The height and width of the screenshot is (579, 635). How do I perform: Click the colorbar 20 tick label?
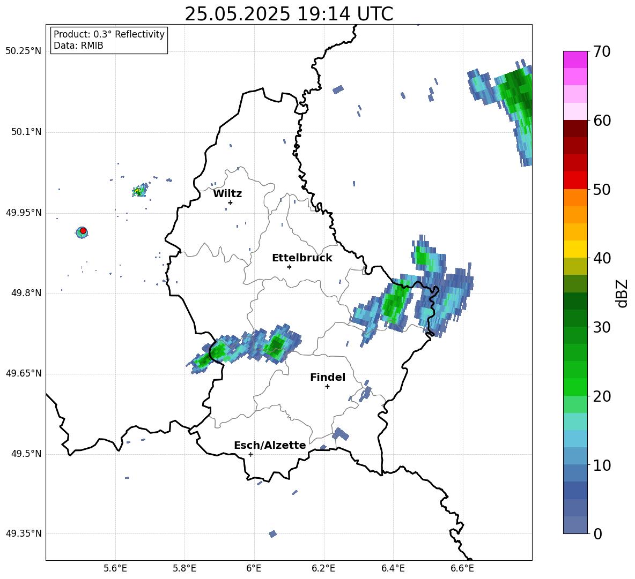click(602, 396)
